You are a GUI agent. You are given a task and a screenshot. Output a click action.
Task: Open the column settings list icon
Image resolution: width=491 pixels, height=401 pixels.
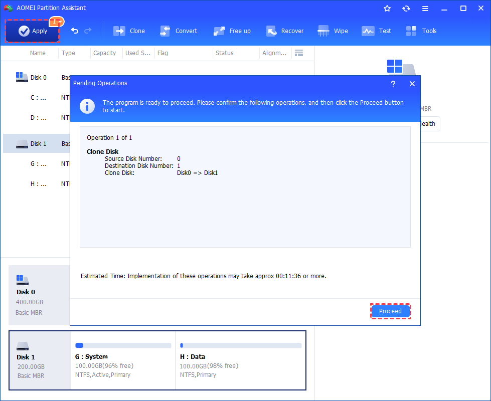pyautogui.click(x=299, y=53)
